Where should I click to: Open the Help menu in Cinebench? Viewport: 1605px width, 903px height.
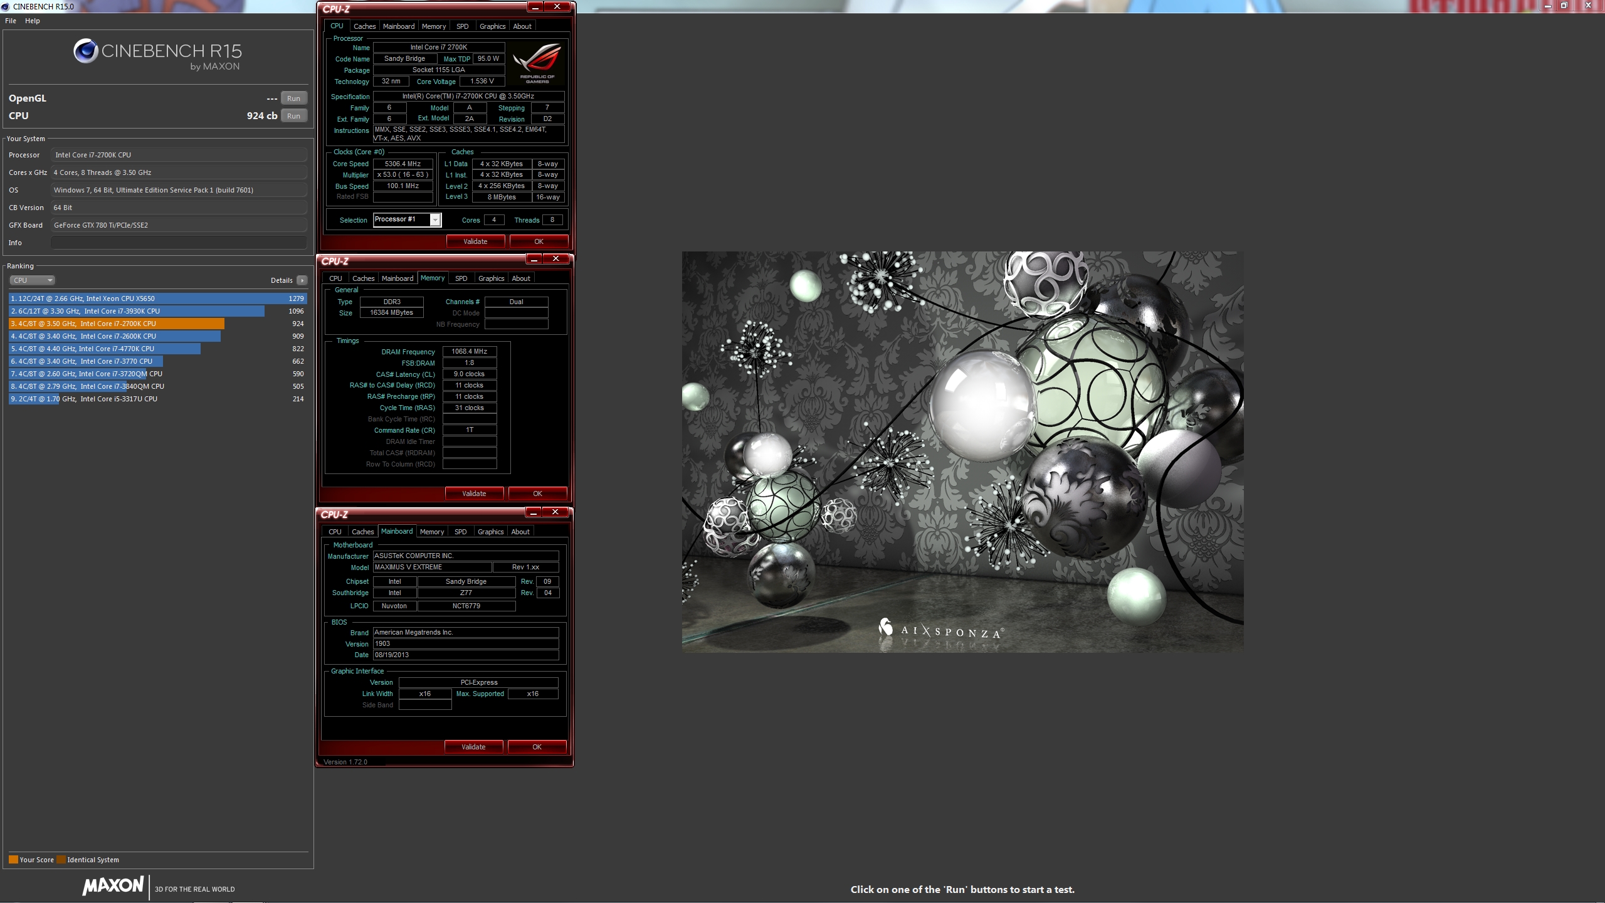coord(33,21)
